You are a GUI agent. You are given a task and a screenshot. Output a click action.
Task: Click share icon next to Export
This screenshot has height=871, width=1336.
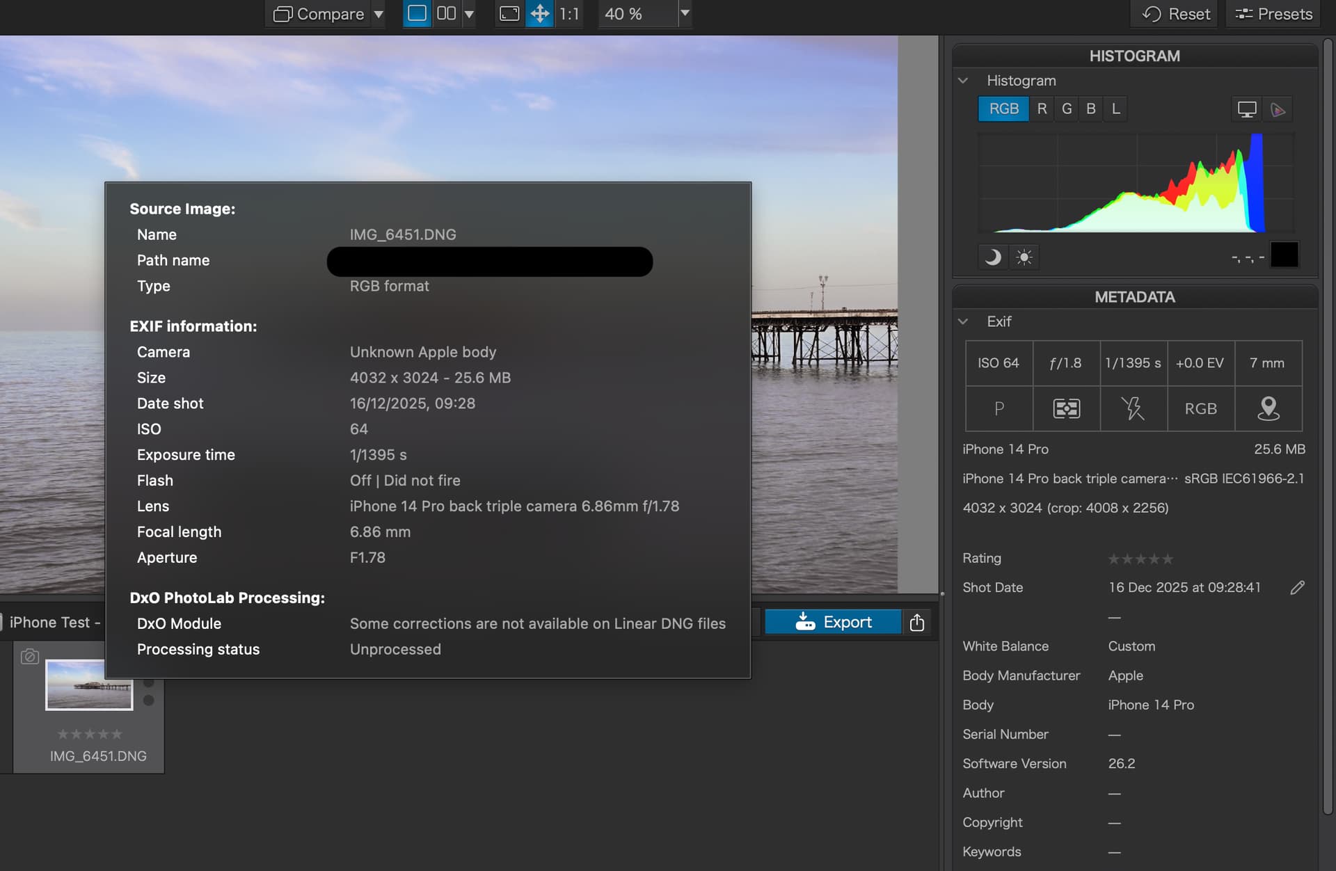[x=916, y=622]
